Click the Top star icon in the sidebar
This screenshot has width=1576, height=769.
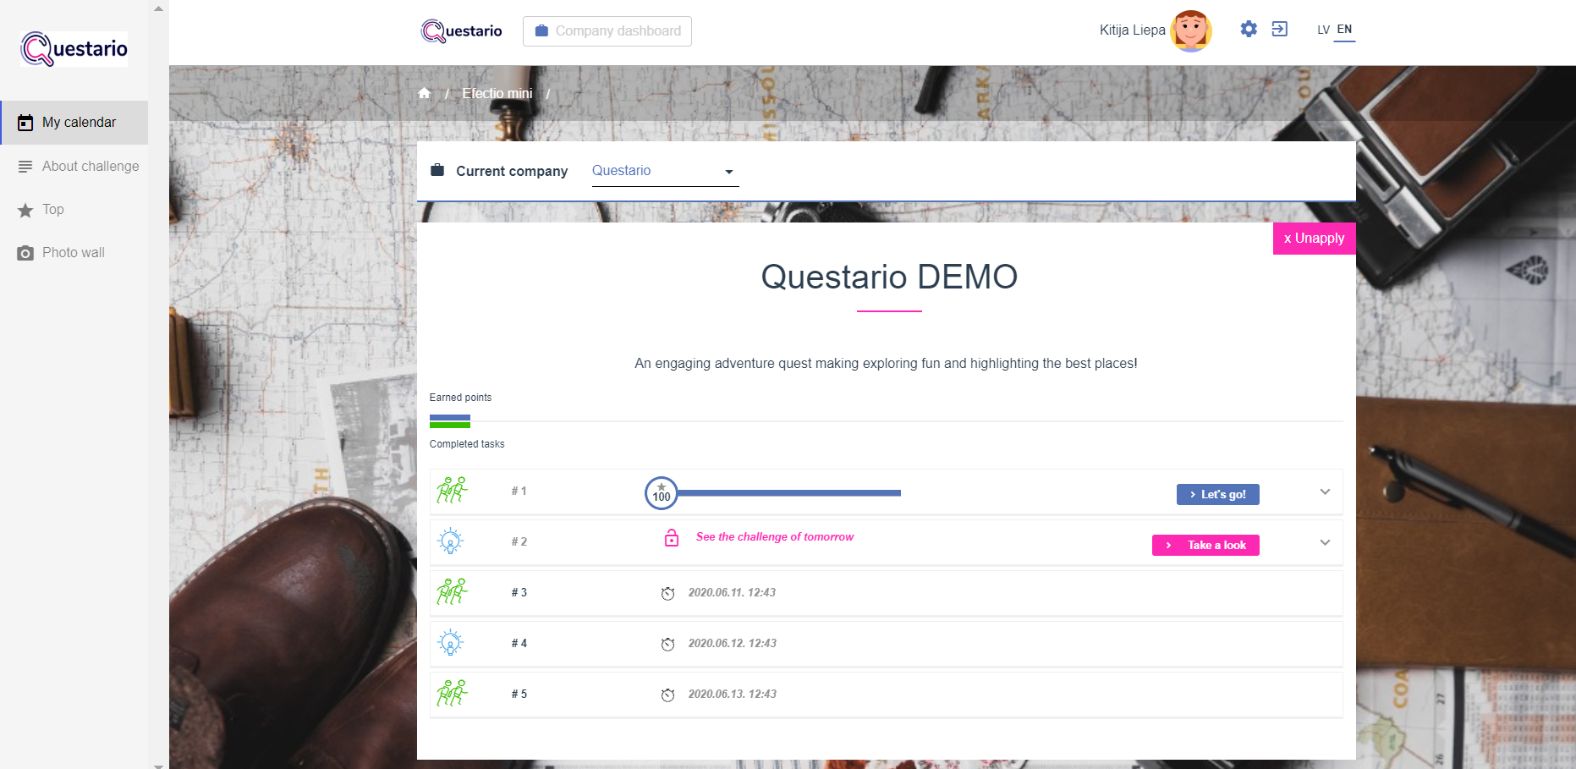25,210
